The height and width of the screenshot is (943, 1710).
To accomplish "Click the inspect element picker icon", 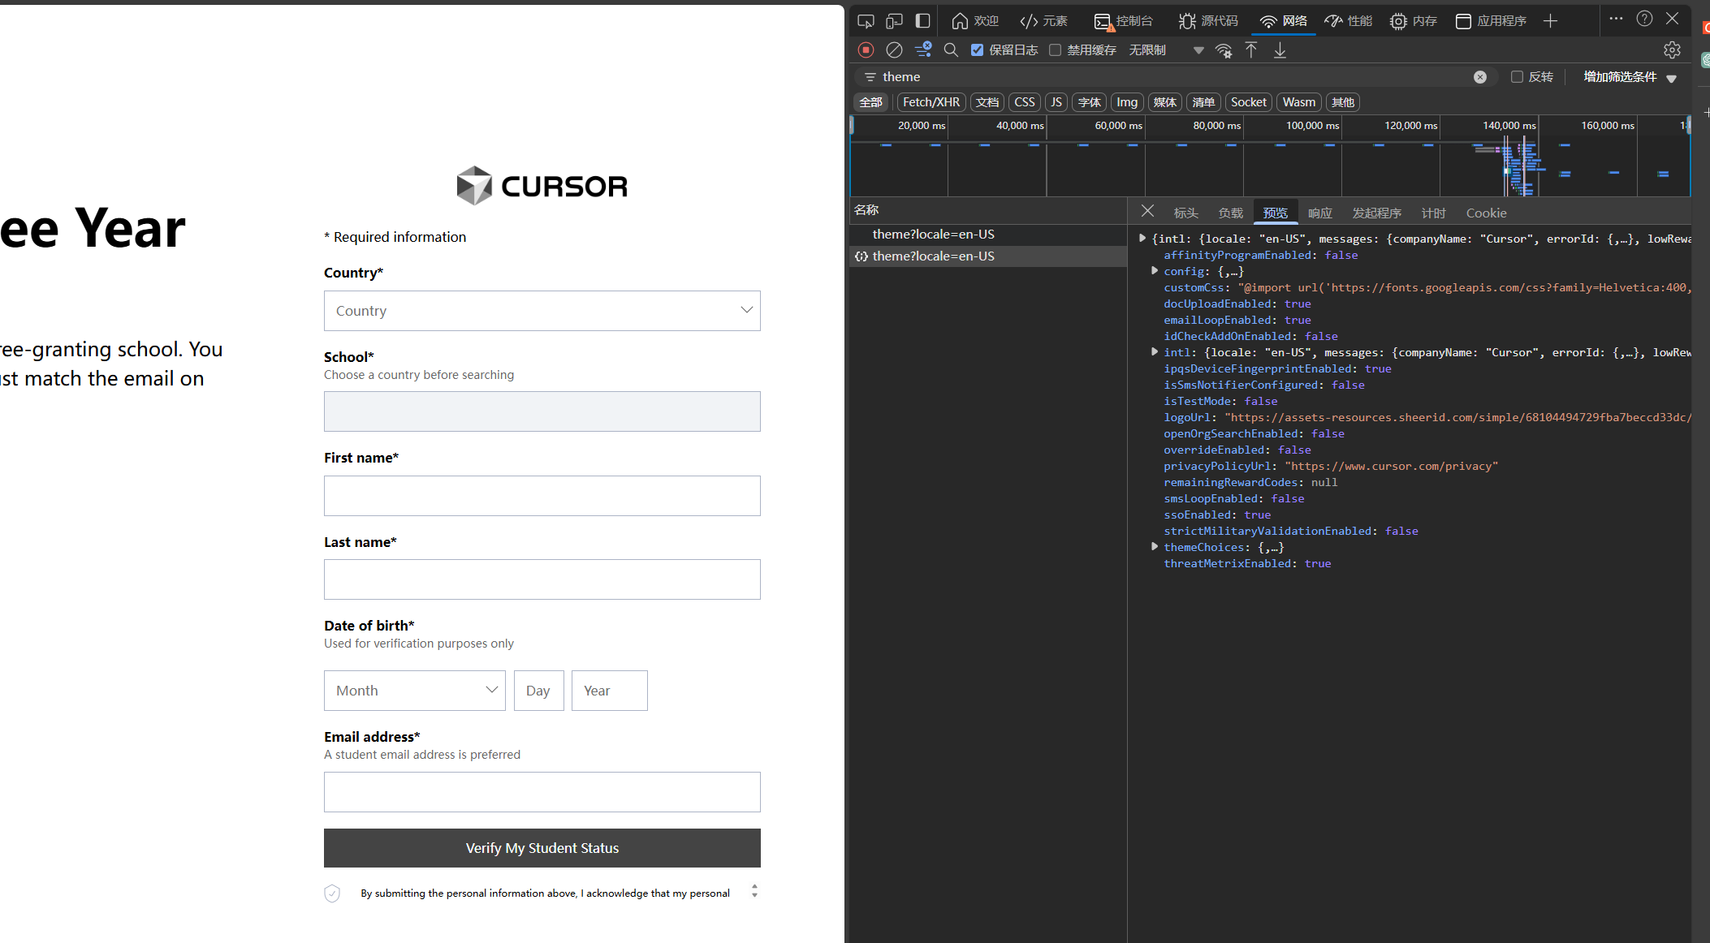I will pos(866,21).
